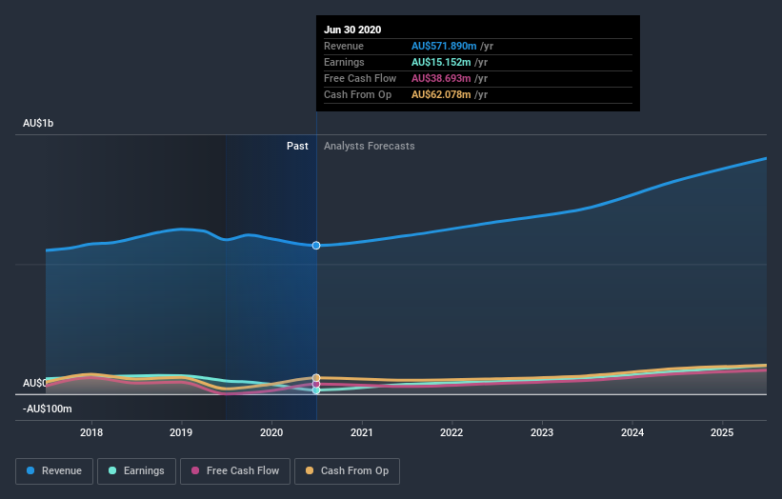This screenshot has height=499, width=782.
Task: Toggle the Free Cash Flow legend button
Action: (x=235, y=471)
